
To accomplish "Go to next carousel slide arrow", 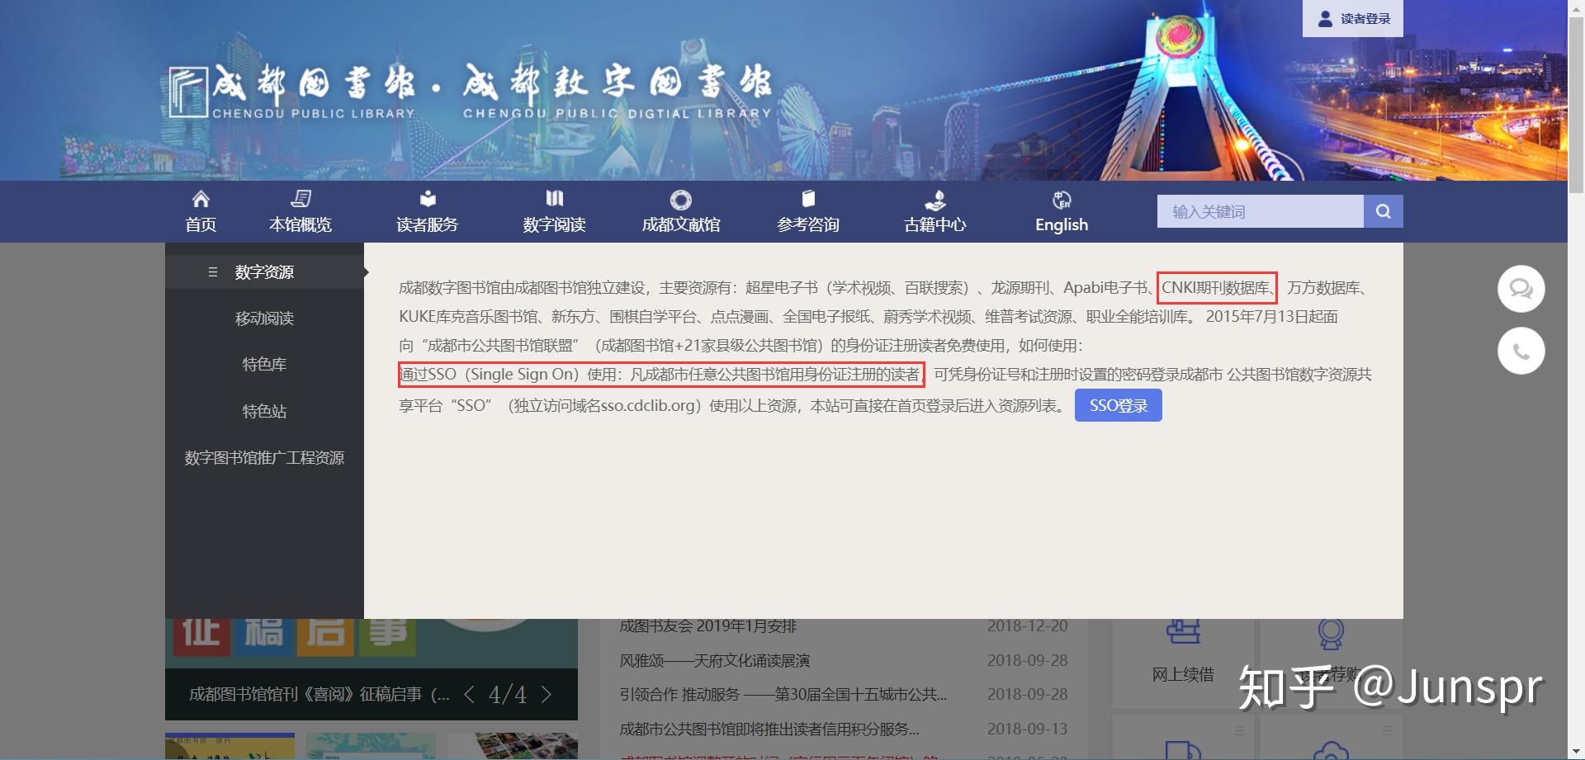I will [x=546, y=694].
